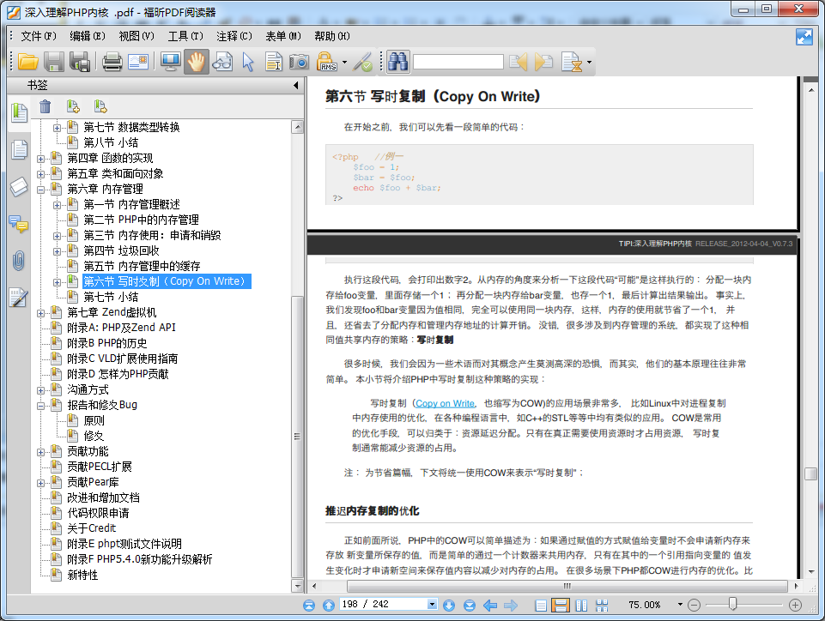Go back to previous view arrow
This screenshot has height=621, width=825.
pos(490,606)
